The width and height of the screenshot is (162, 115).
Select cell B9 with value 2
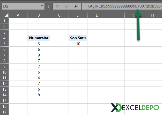click(x=39, y=66)
